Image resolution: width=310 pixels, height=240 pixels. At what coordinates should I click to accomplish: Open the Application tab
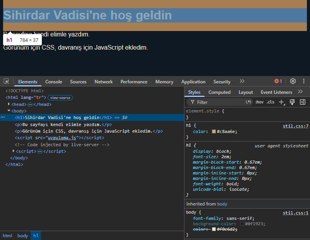193,82
